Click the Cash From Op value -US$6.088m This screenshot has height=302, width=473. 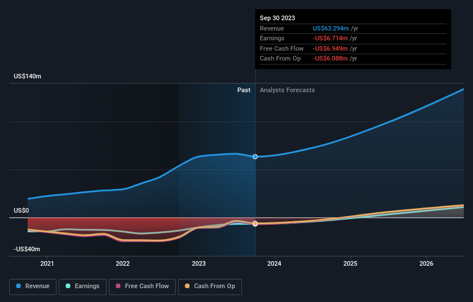tap(330, 59)
